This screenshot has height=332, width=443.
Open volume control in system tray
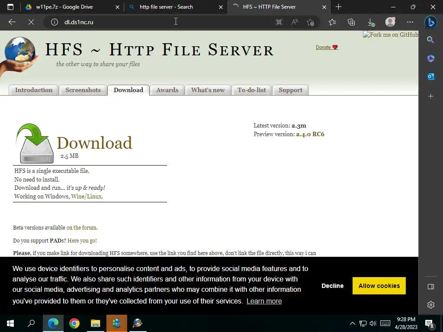[373, 323]
